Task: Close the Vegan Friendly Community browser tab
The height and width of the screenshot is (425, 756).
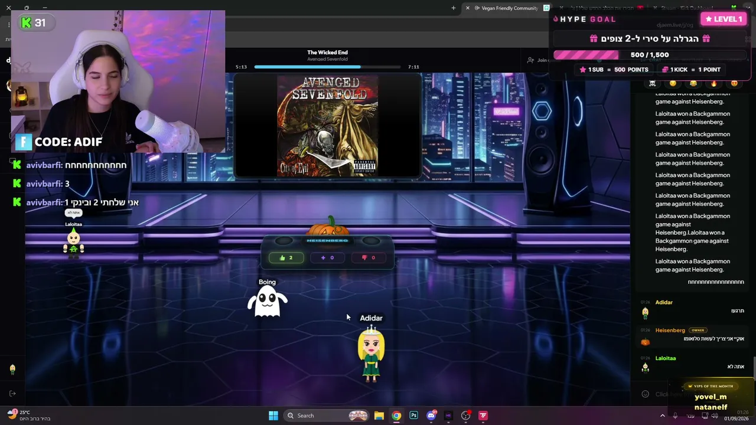Action: point(467,8)
